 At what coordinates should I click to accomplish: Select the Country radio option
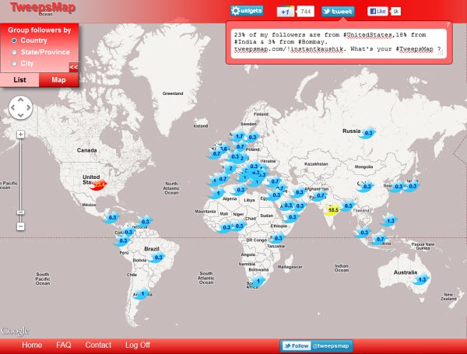tap(14, 40)
